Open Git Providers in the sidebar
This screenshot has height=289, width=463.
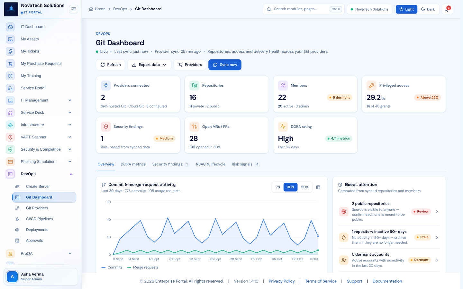[44, 208]
